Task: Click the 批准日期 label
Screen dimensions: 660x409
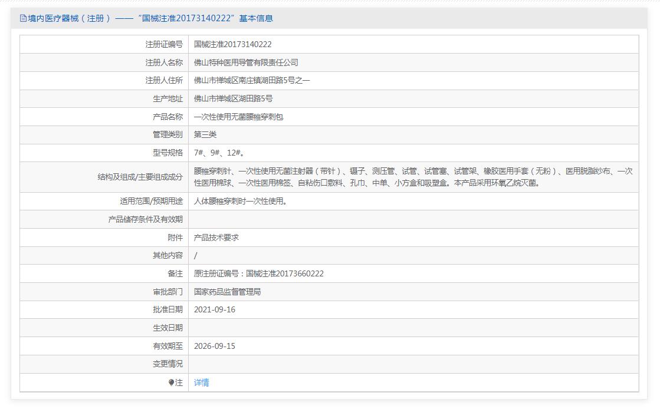Action: 168,309
